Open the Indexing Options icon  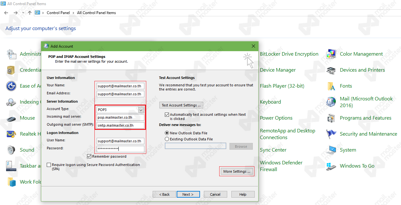(11, 102)
